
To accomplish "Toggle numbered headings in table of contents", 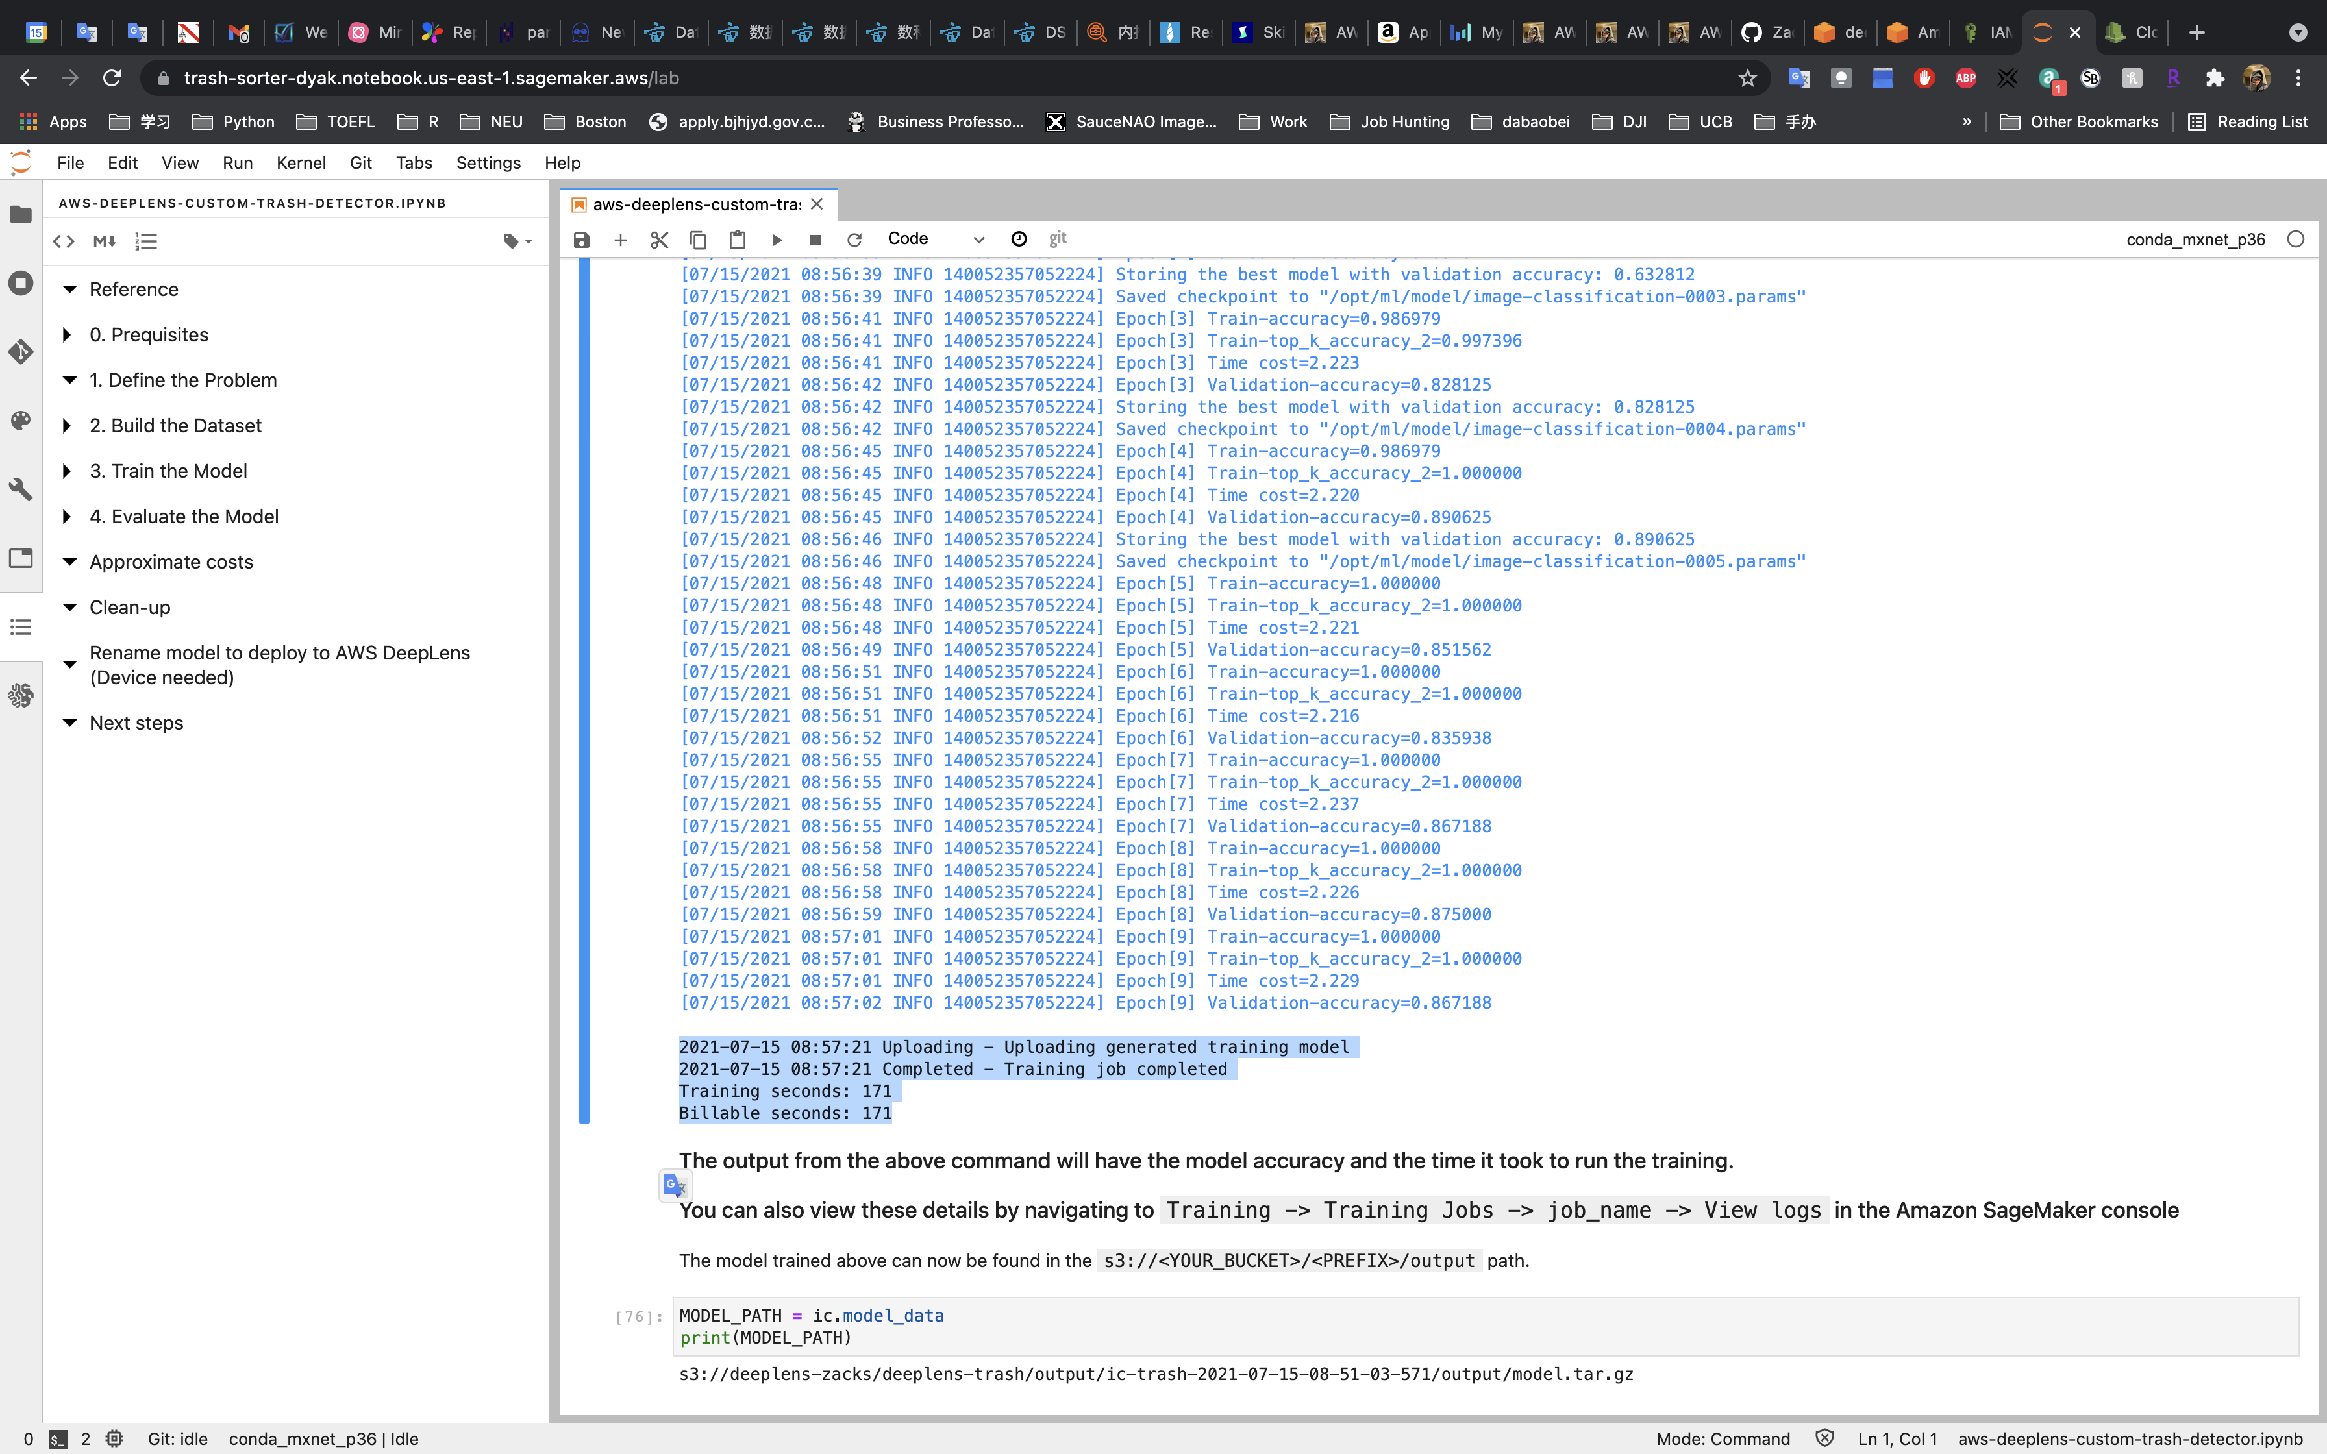I will (x=146, y=241).
